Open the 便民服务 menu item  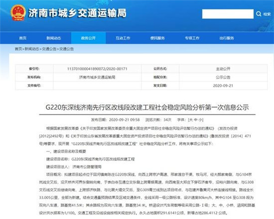(157, 38)
